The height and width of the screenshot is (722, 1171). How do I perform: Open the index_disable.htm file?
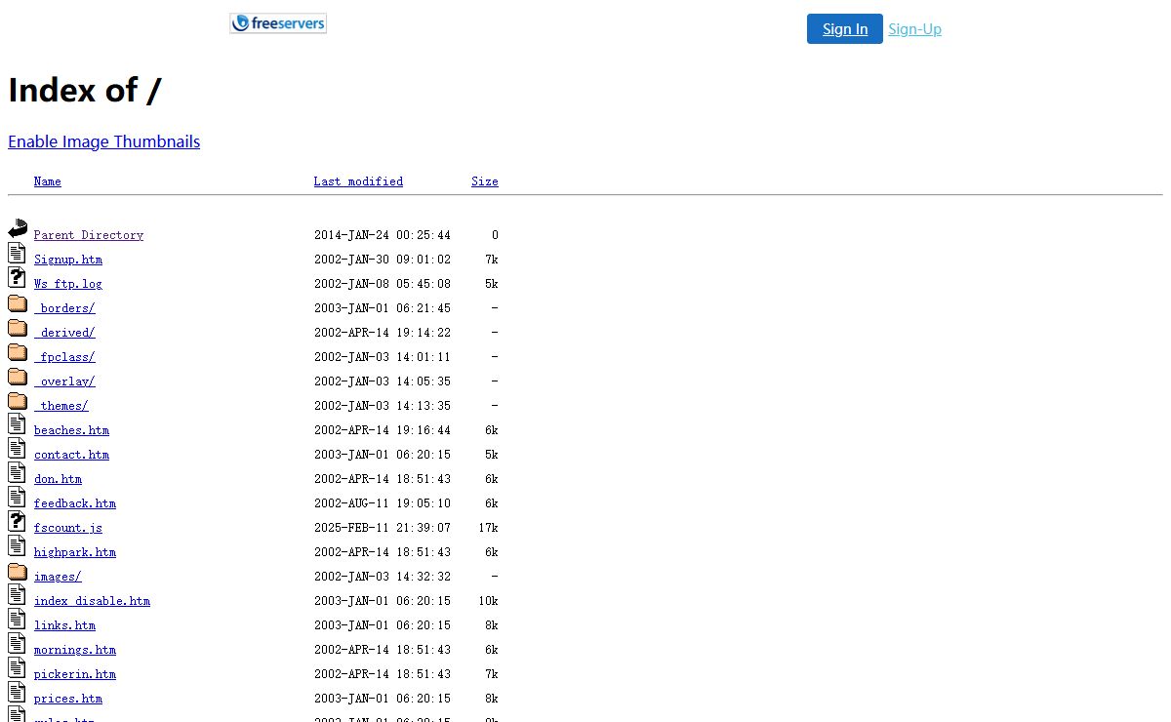click(x=92, y=601)
